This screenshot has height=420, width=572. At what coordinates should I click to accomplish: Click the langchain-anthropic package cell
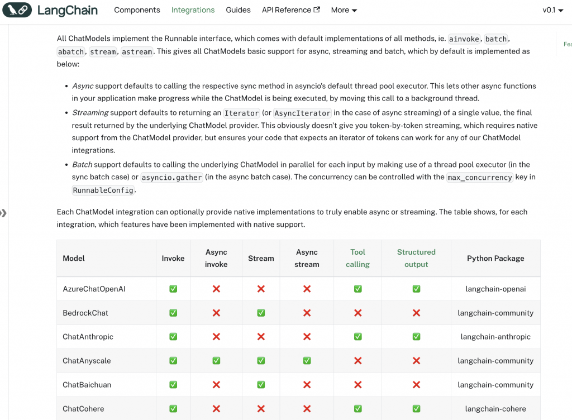click(495, 337)
